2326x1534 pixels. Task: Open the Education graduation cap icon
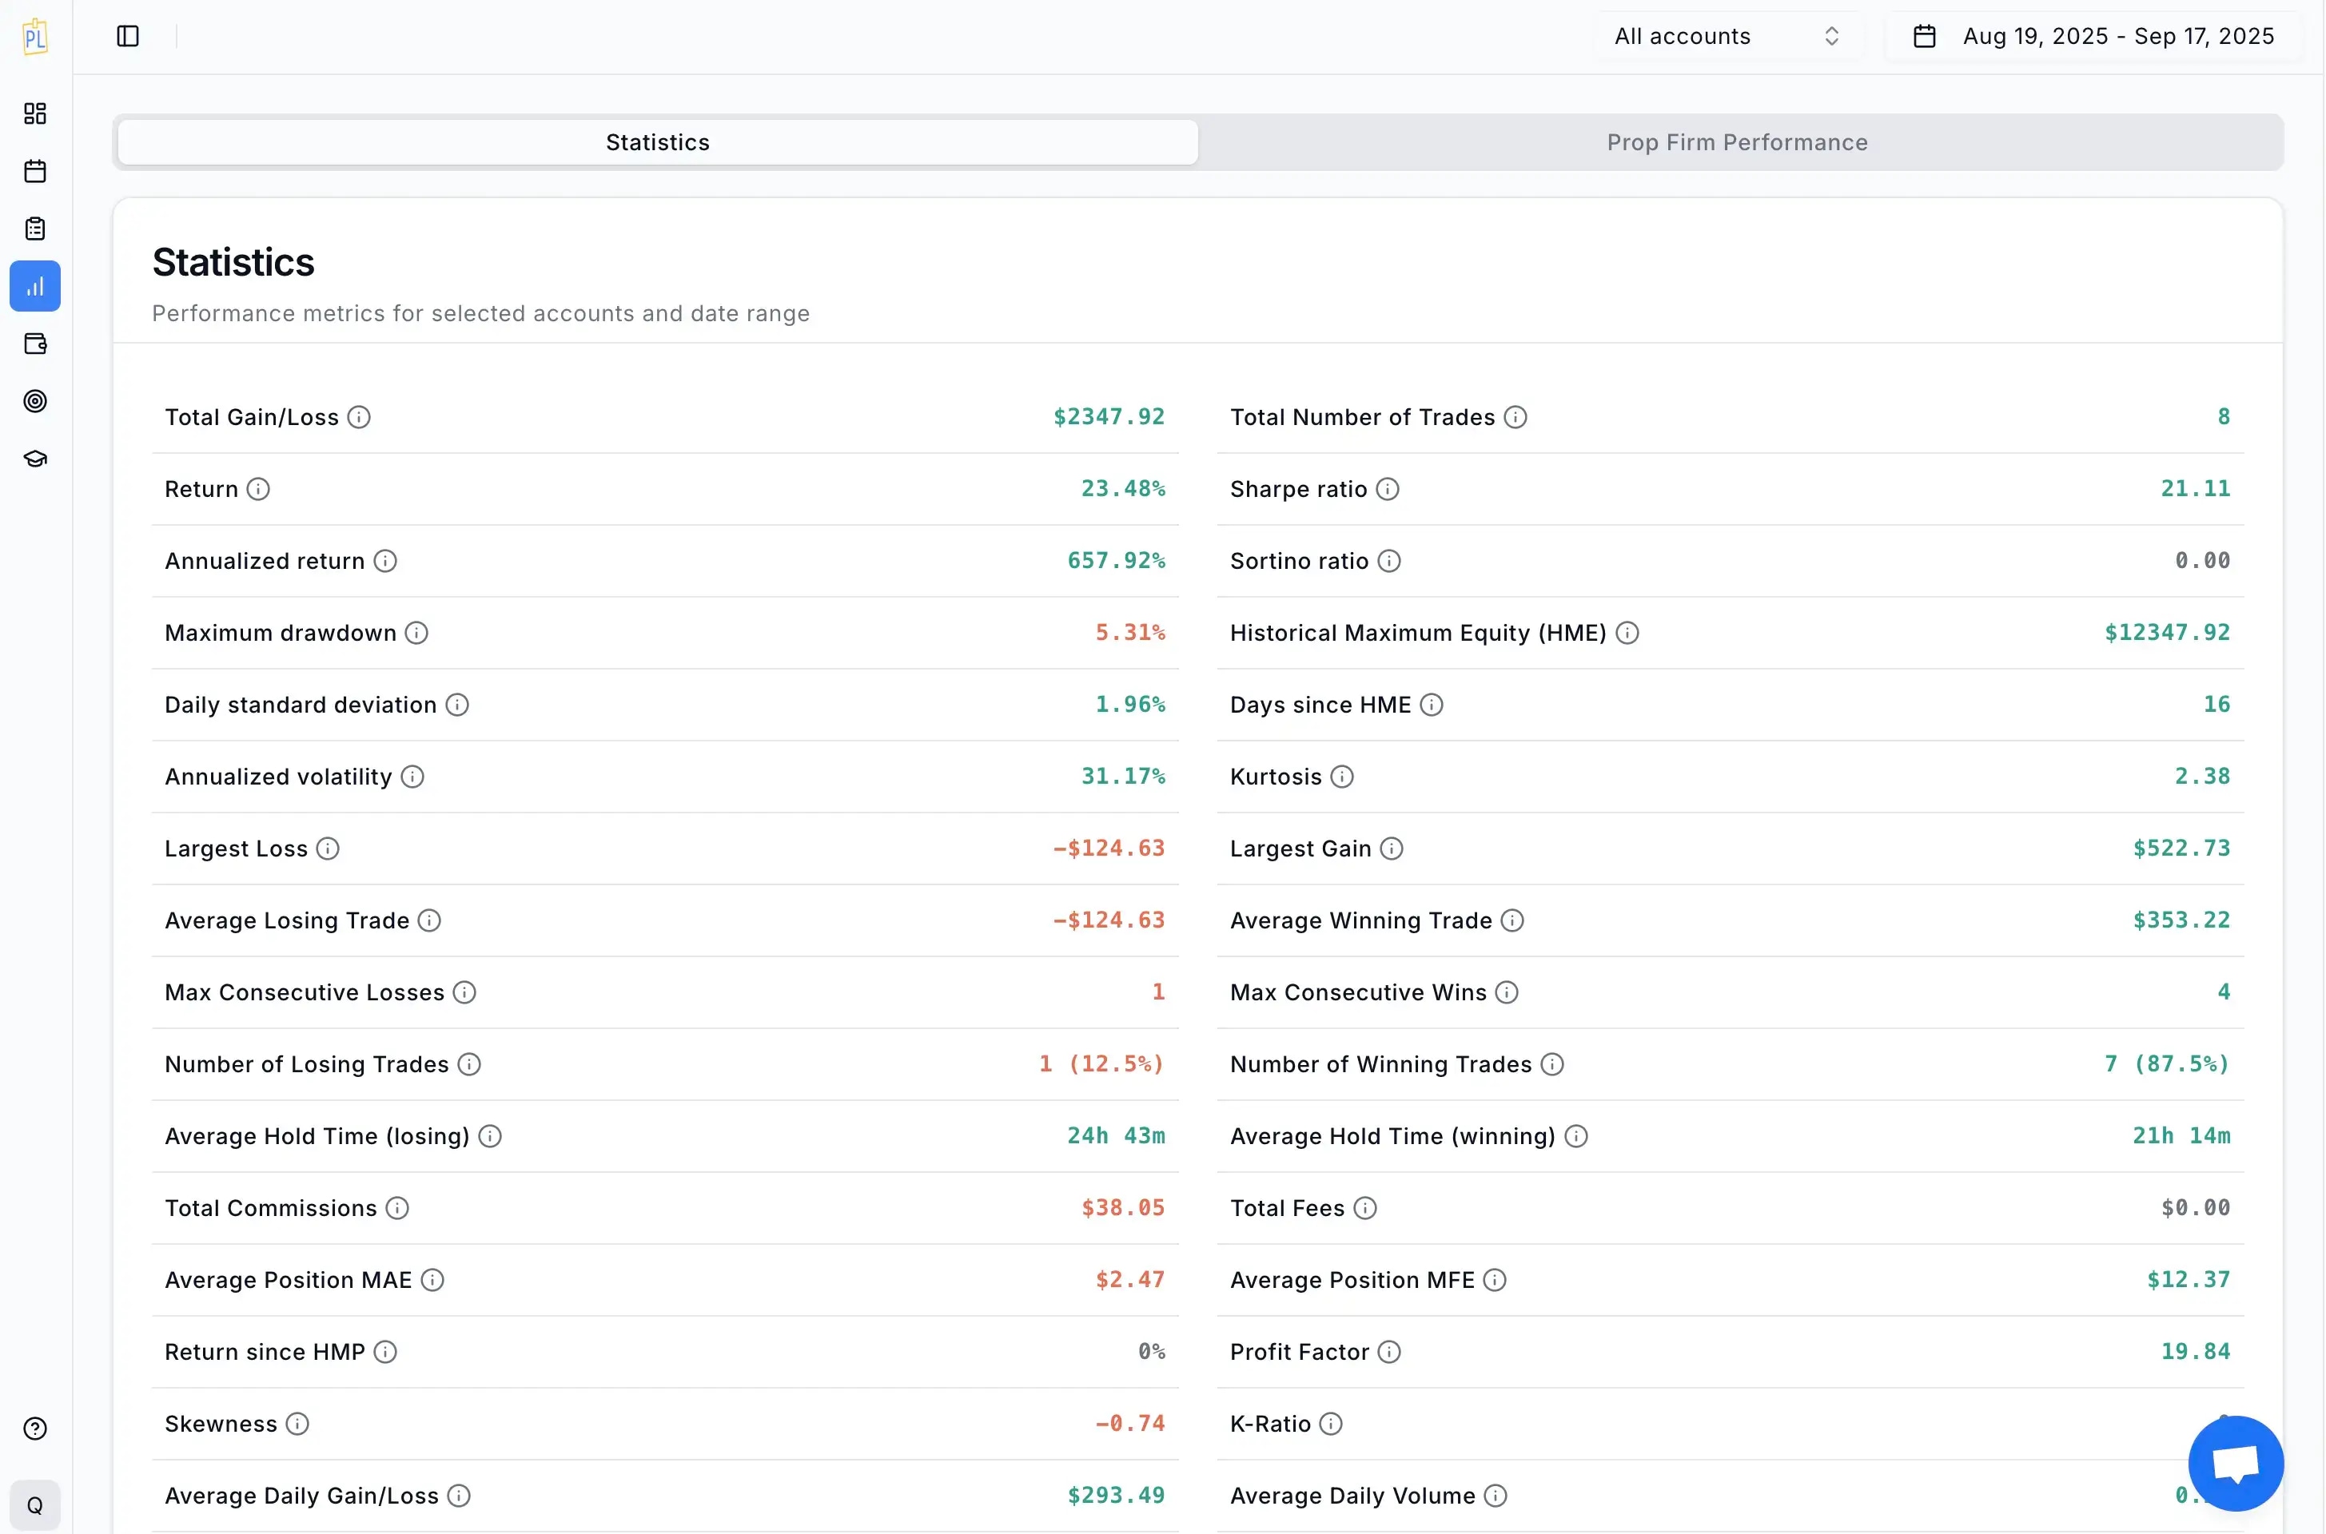35,458
